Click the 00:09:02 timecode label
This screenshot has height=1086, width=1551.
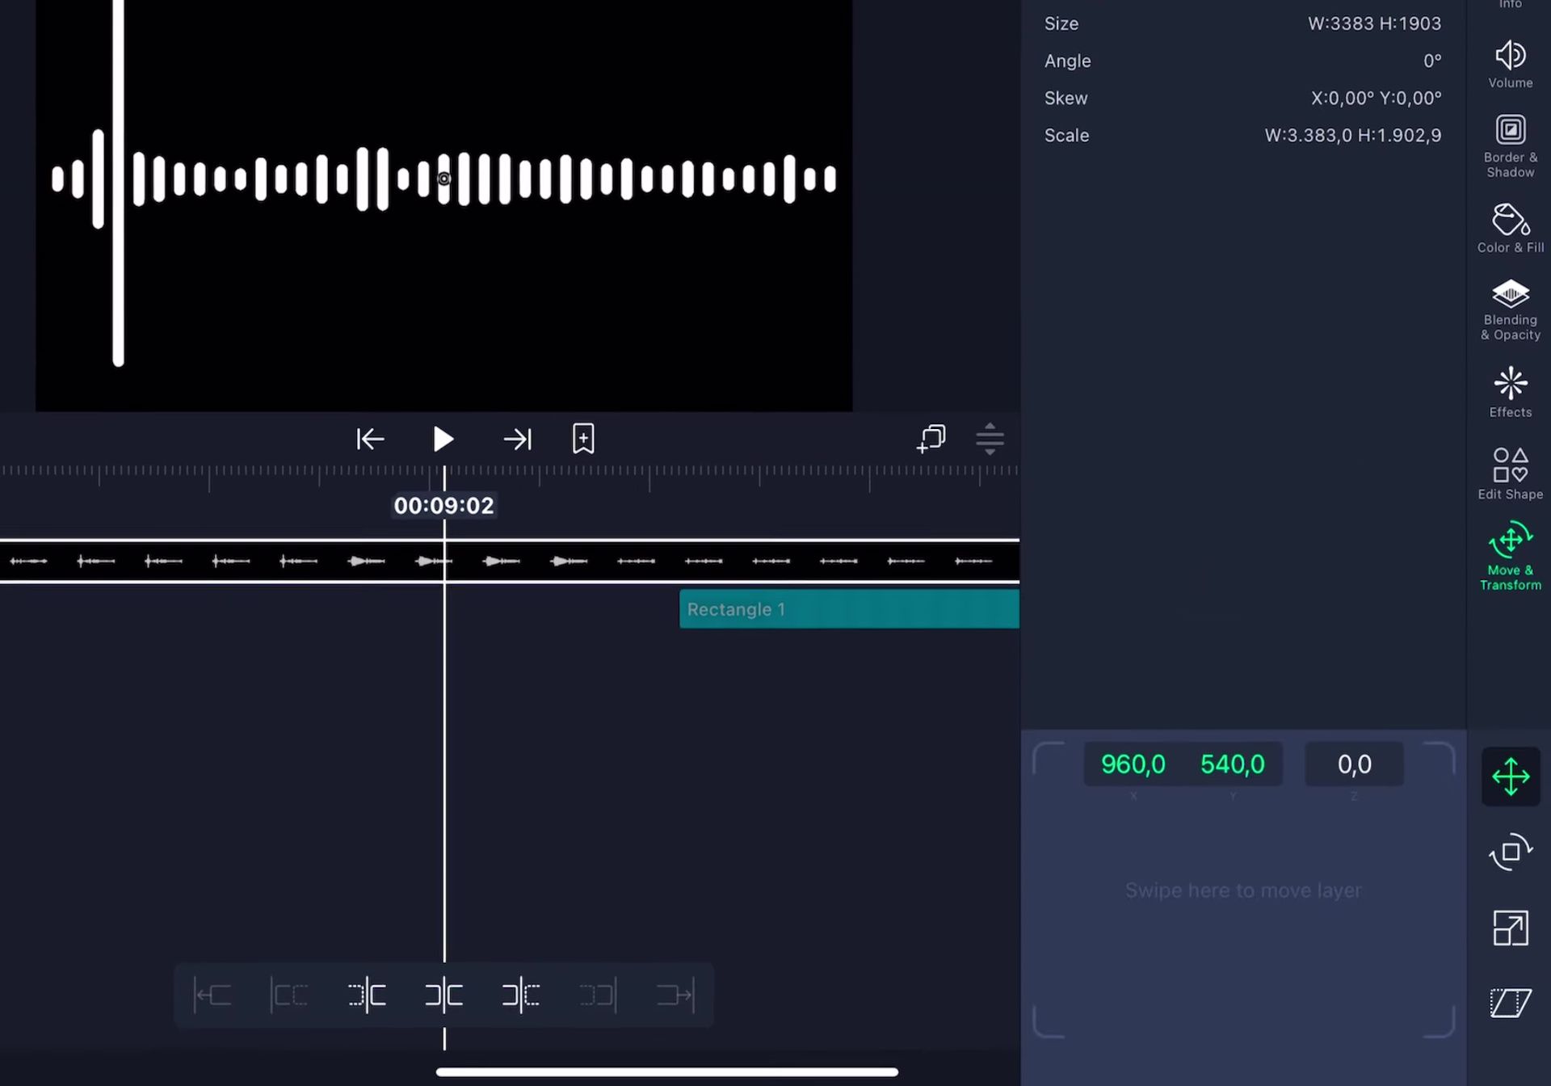point(443,506)
